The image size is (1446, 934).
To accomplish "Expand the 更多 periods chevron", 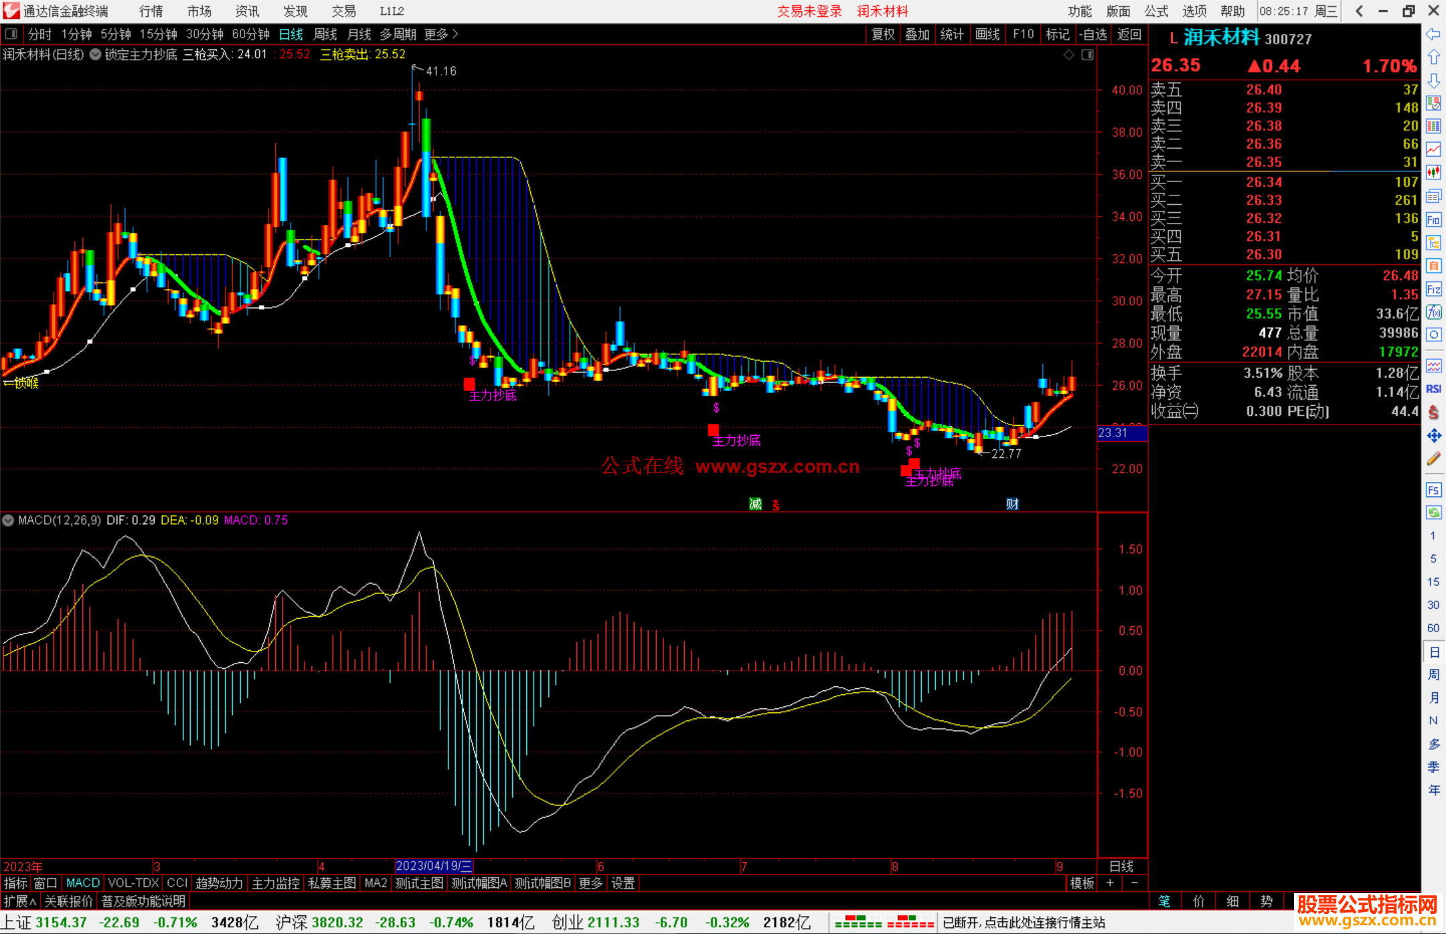I will point(455,33).
